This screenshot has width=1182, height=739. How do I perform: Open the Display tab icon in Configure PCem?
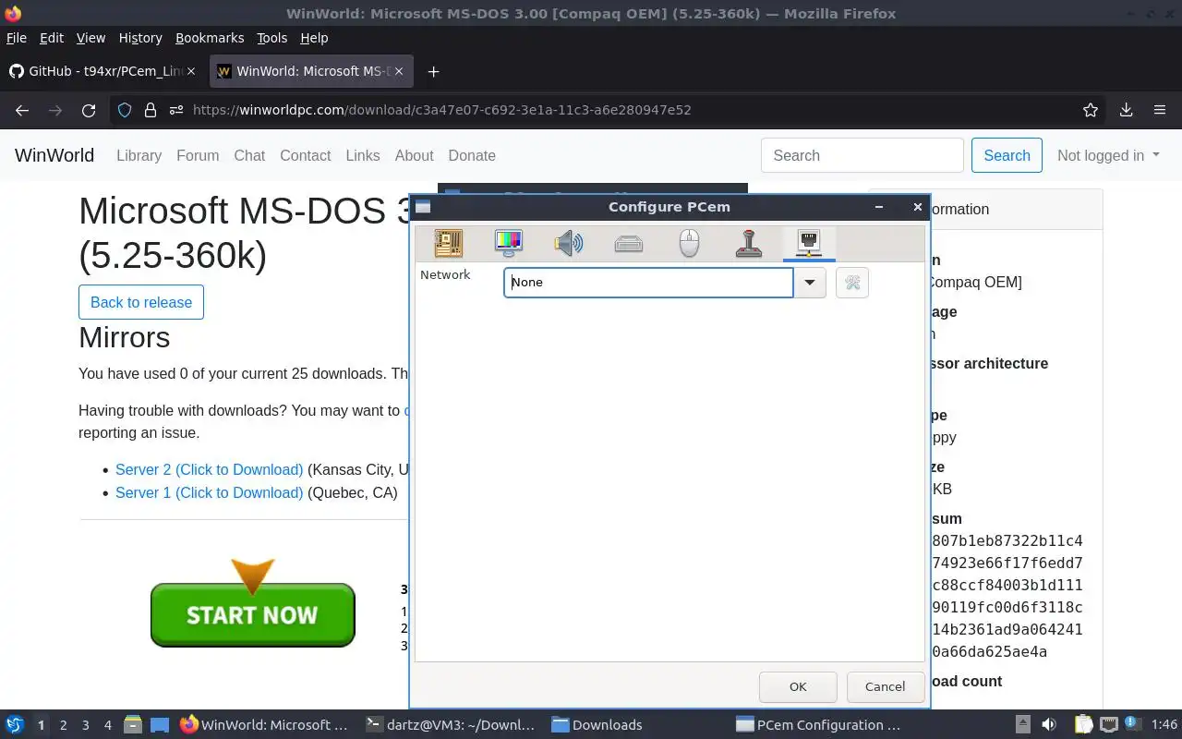509,243
